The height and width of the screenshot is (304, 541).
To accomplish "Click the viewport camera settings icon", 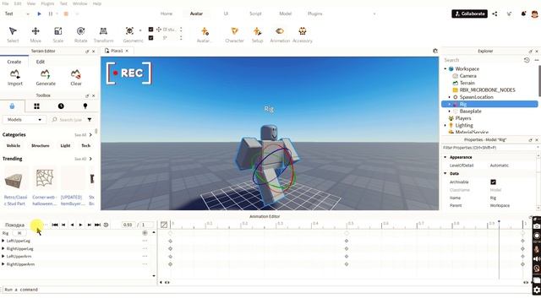I will point(435,51).
